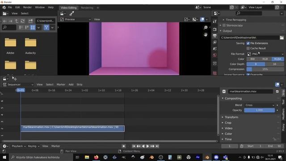
Task: Expand the Crop panel
Action: [x=228, y=123]
